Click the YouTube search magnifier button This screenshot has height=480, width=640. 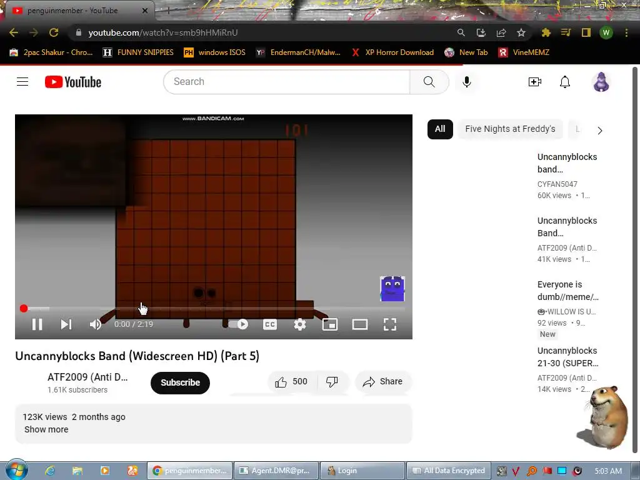pyautogui.click(x=429, y=82)
